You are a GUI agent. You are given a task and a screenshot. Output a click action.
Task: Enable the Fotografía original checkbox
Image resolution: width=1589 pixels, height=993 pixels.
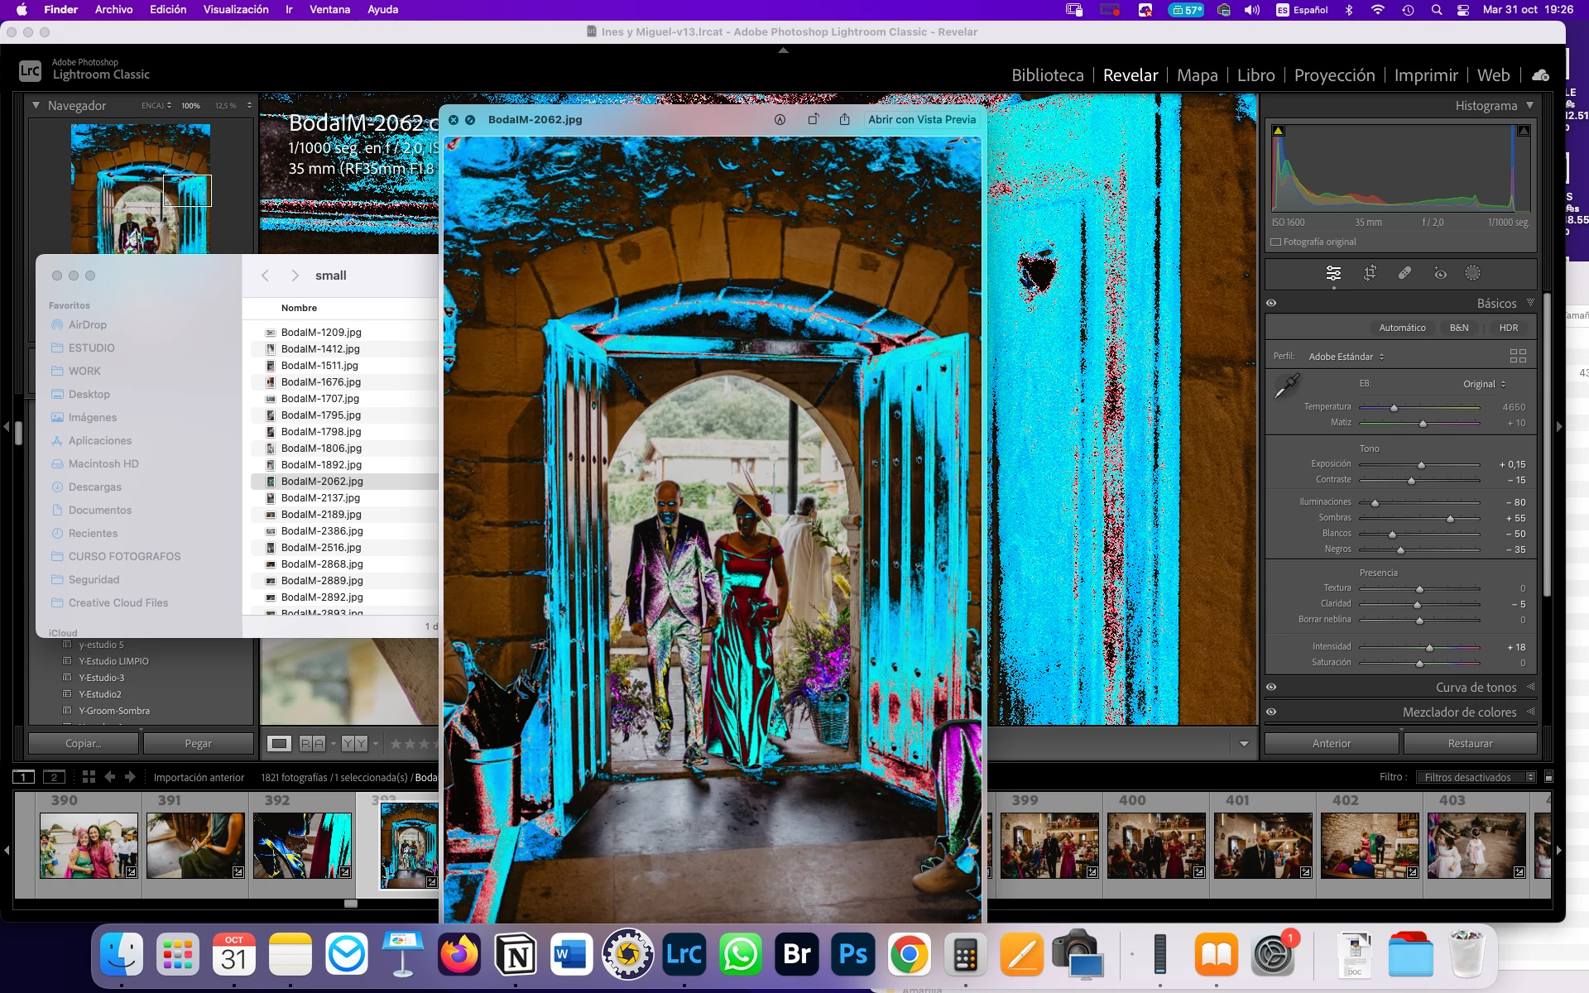[x=1276, y=242]
